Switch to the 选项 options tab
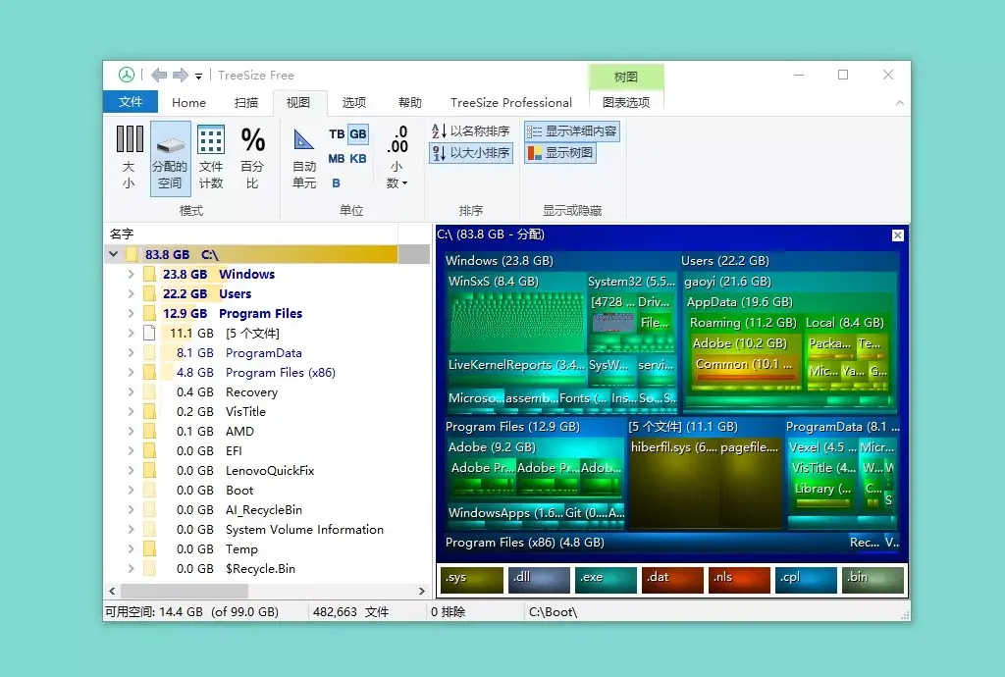1005x677 pixels. tap(353, 102)
